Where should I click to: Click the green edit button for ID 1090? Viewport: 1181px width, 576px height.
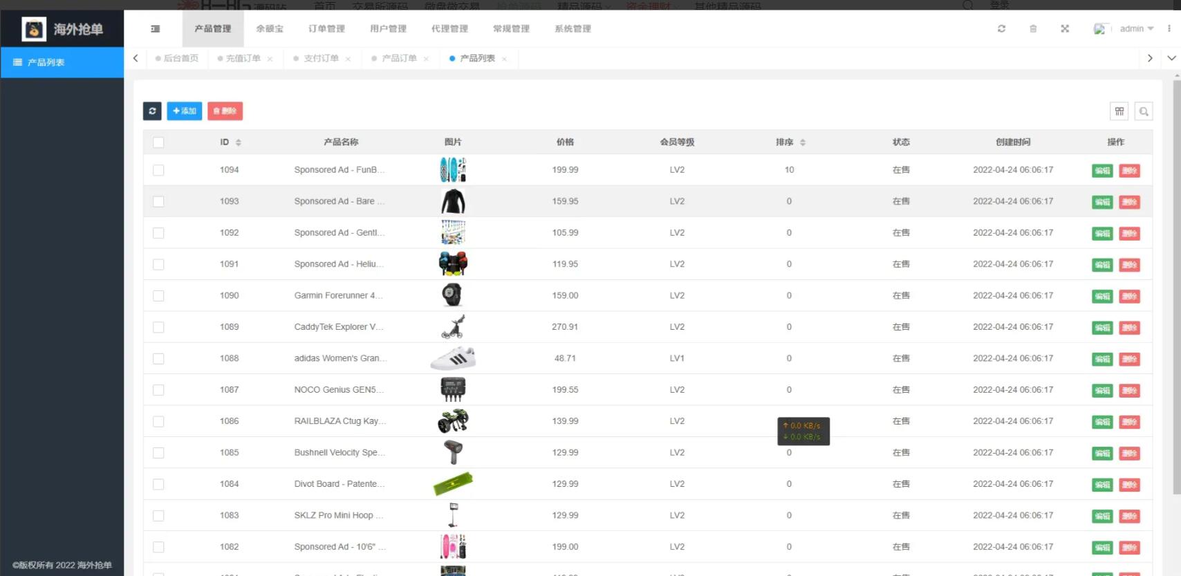(1102, 297)
